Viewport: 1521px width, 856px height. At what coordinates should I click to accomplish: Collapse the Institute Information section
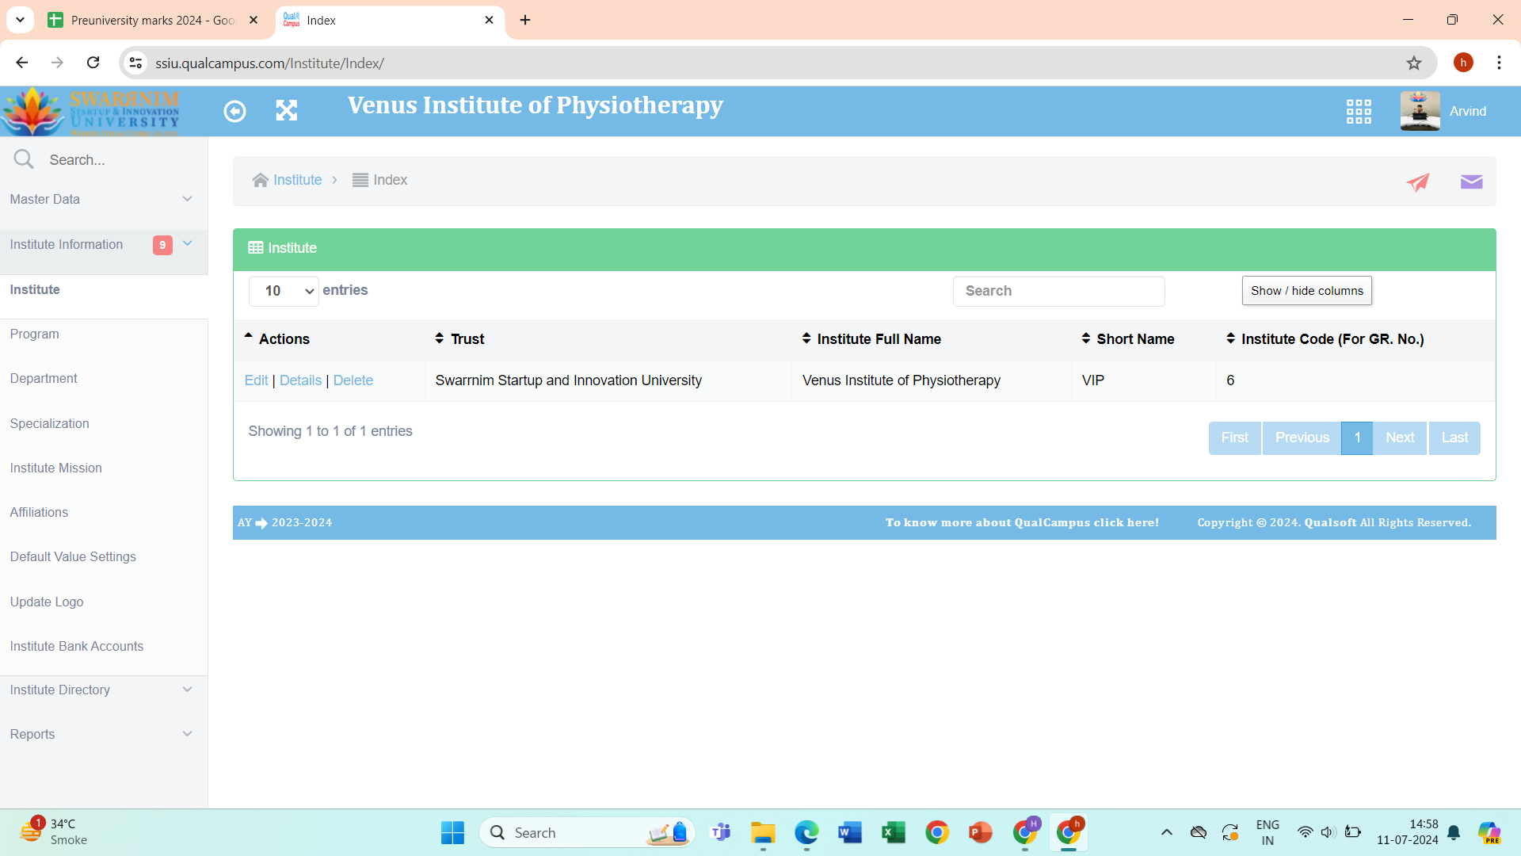coord(103,244)
